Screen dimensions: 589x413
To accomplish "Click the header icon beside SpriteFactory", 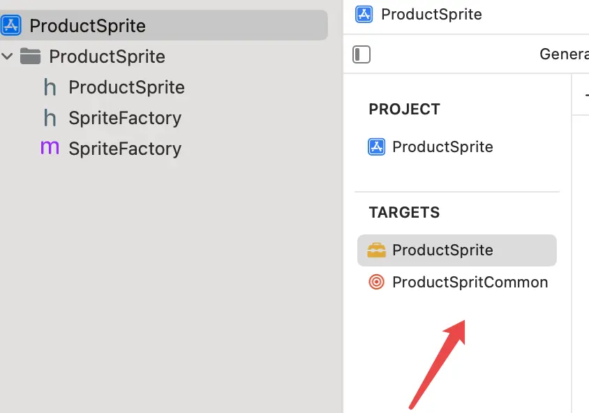I will click(x=50, y=118).
